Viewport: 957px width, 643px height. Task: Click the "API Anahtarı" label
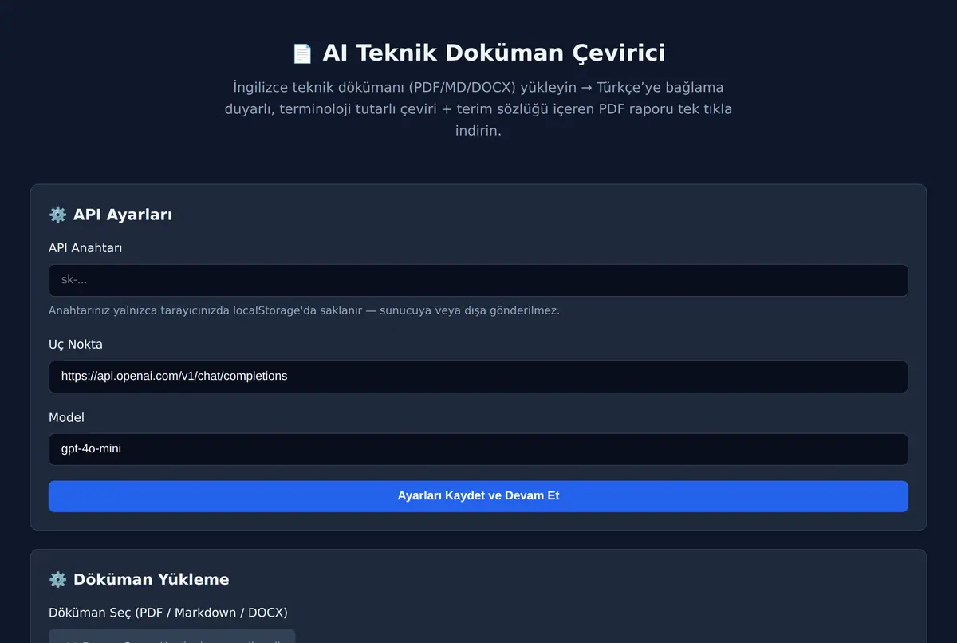[x=85, y=248]
